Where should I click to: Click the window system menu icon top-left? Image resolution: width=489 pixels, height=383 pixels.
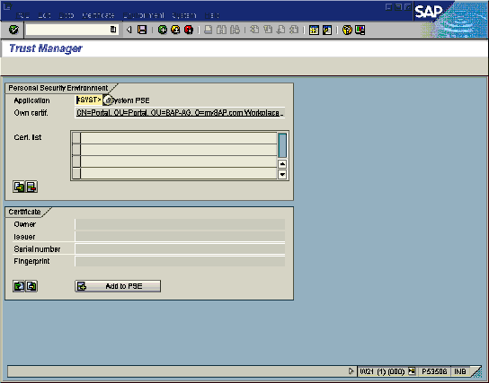click(7, 6)
